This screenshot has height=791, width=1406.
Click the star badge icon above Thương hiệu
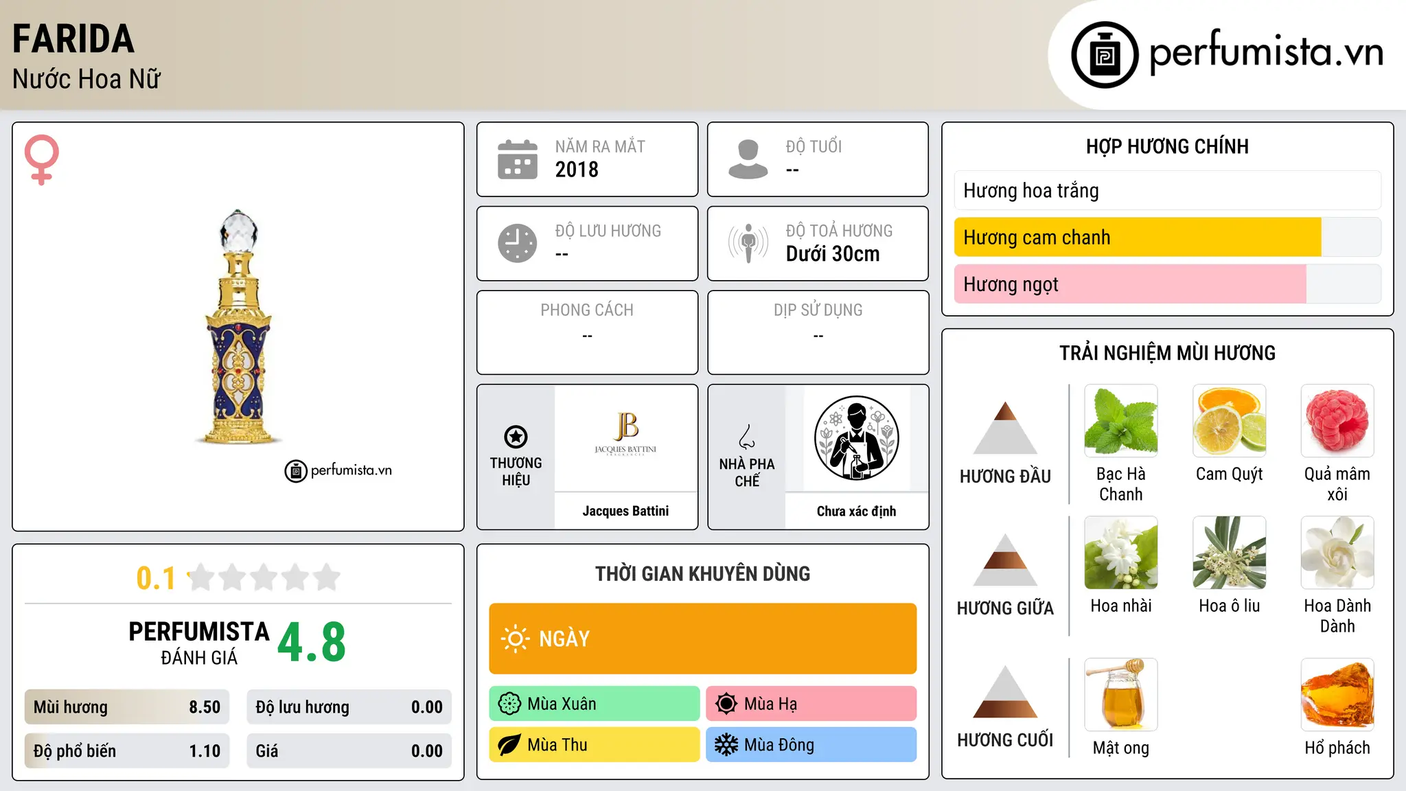click(516, 437)
